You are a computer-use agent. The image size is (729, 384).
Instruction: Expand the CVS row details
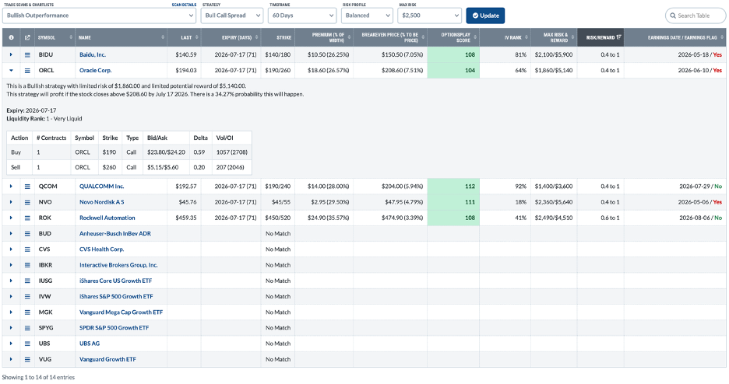coord(11,250)
